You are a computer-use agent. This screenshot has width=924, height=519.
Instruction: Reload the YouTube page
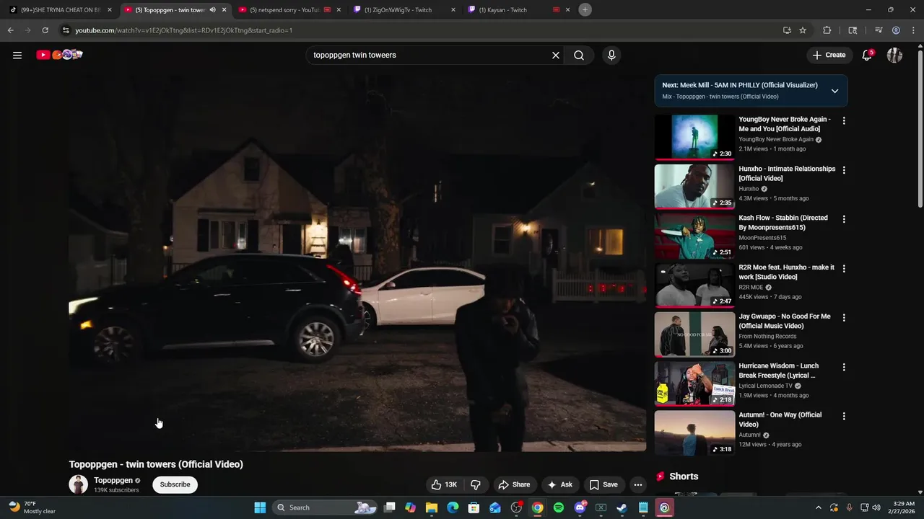45,30
